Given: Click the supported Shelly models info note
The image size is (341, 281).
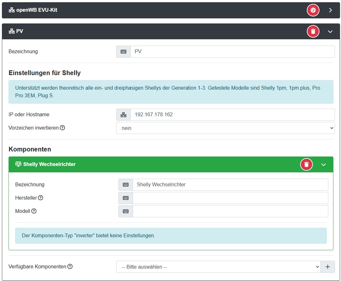Looking at the screenshot, I should point(171,92).
